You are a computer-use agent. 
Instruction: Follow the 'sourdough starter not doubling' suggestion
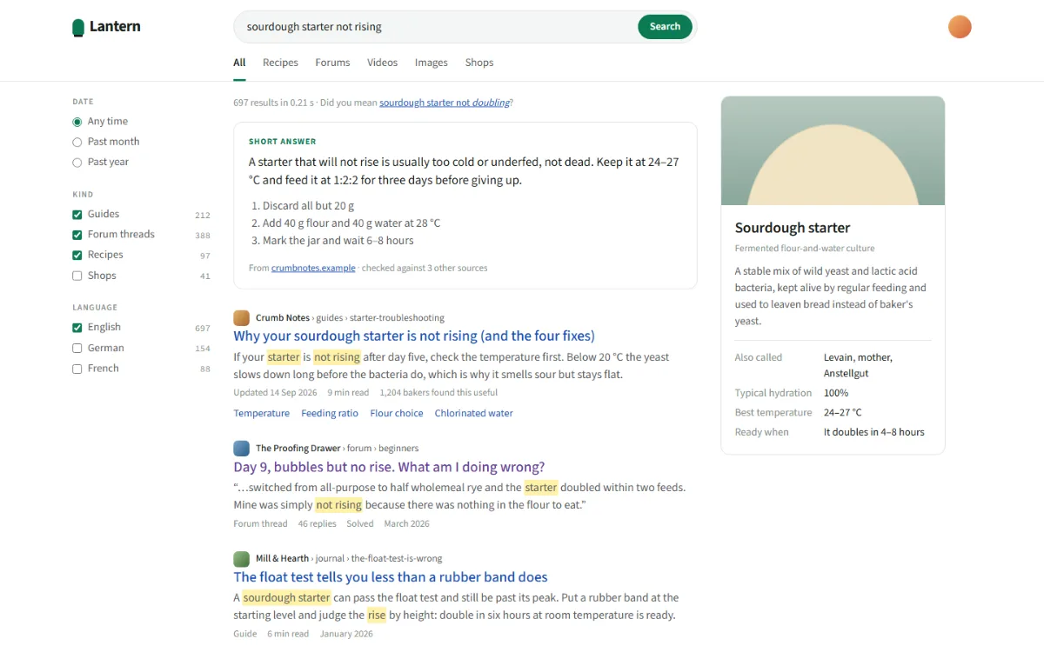[x=445, y=103]
